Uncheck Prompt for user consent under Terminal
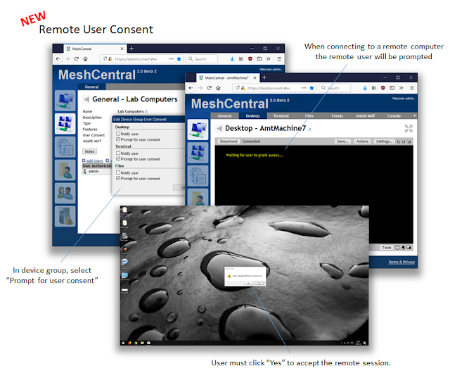 (x=118, y=158)
